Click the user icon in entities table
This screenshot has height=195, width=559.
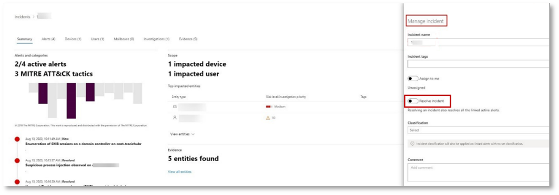tap(175, 118)
